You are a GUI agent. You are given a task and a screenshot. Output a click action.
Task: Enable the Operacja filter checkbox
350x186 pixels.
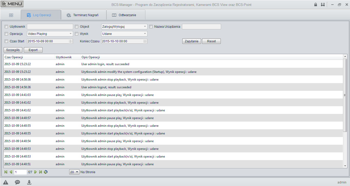coord(6,34)
